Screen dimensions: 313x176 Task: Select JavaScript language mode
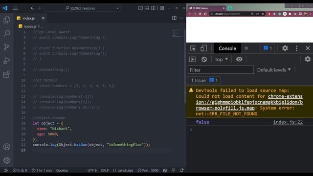pyautogui.click(x=123, y=170)
